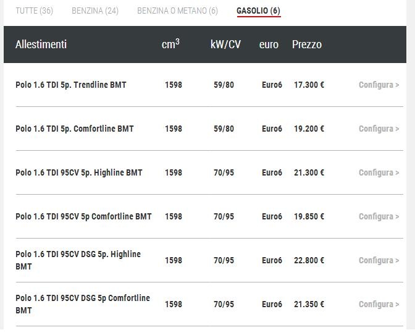This screenshot has width=415, height=335.
Task: Click Configura for the 19.850 € model
Action: (x=379, y=216)
